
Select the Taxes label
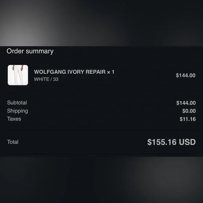(x=14, y=119)
